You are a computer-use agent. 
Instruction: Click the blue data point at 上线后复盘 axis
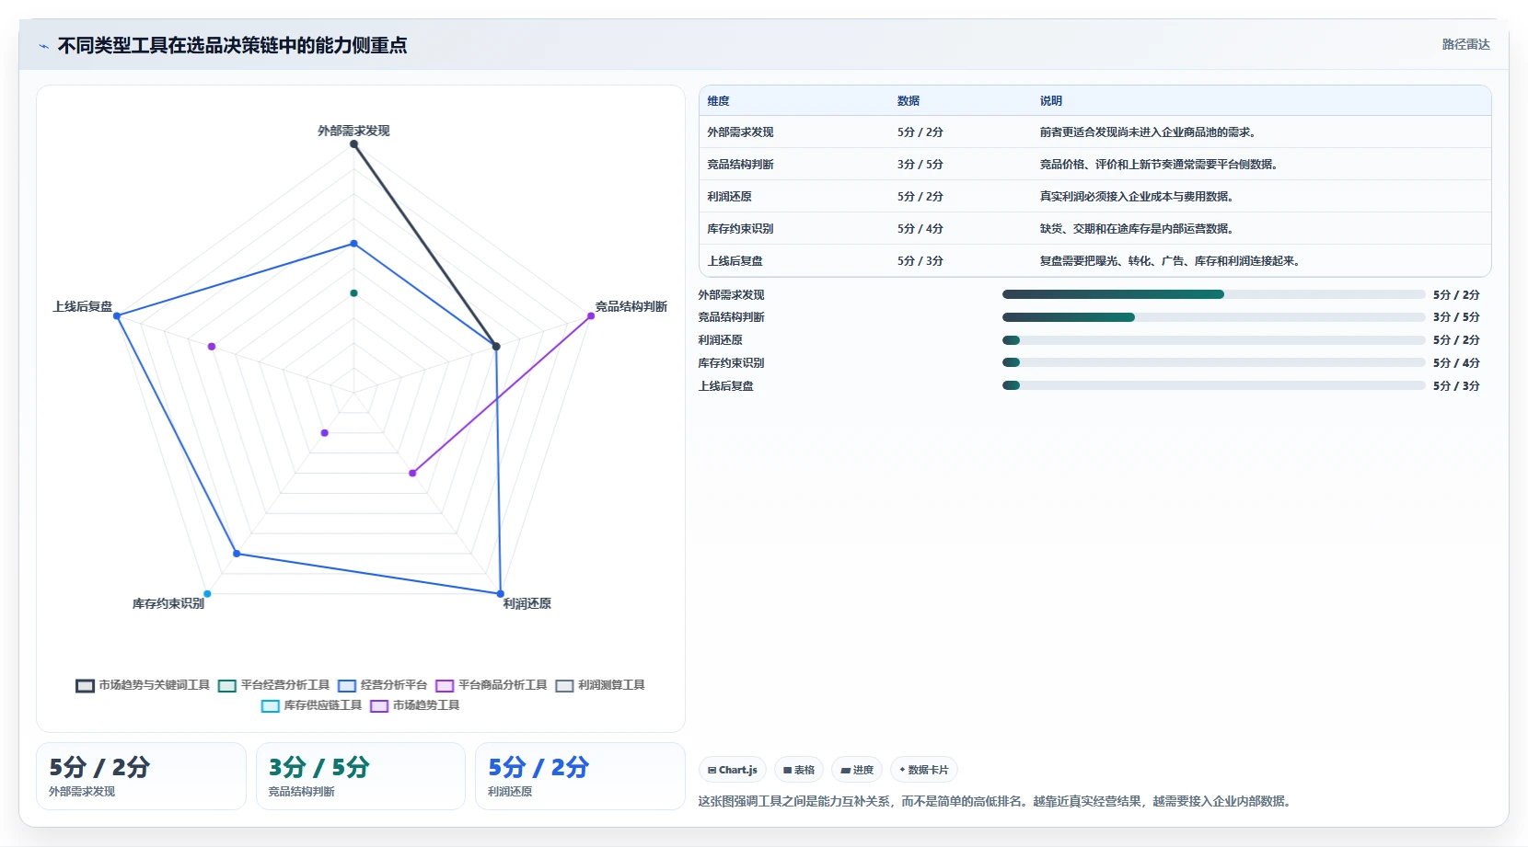pyautogui.click(x=117, y=316)
